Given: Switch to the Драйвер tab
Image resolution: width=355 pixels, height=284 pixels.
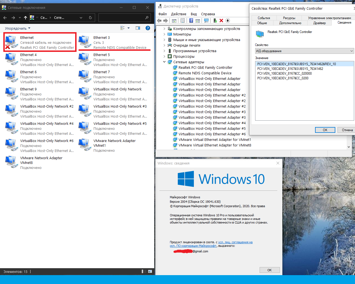Looking at the screenshot, I should tap(319, 23).
